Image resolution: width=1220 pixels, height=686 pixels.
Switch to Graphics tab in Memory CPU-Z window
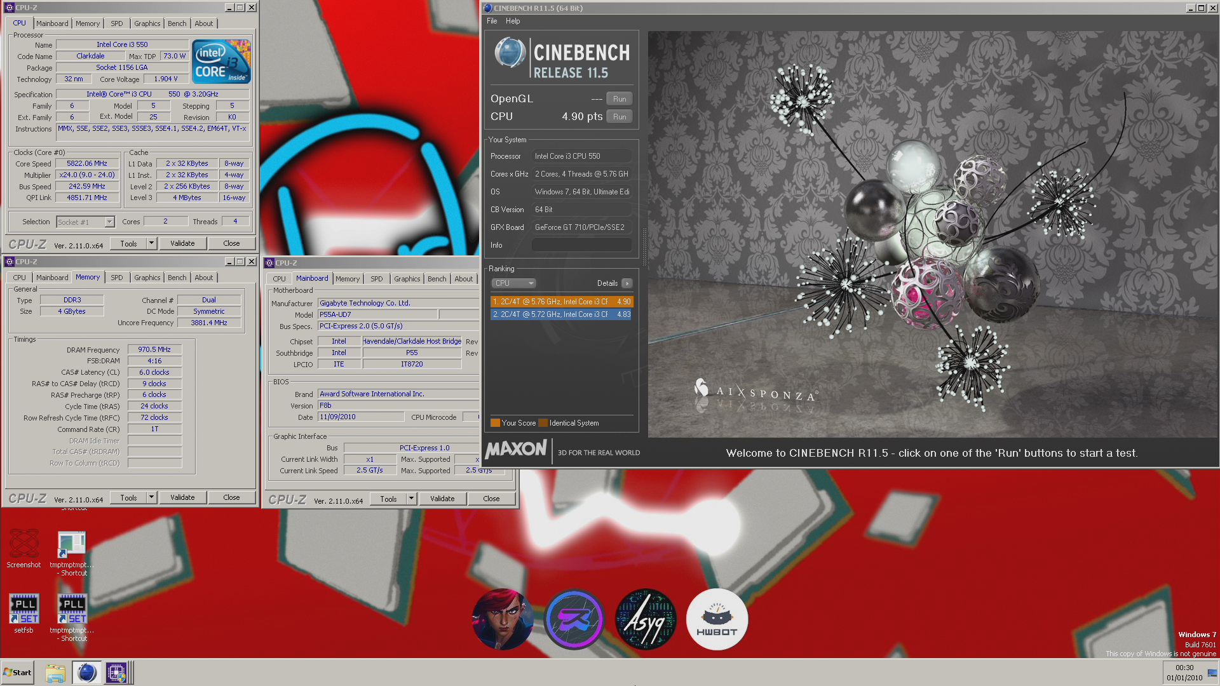point(147,278)
